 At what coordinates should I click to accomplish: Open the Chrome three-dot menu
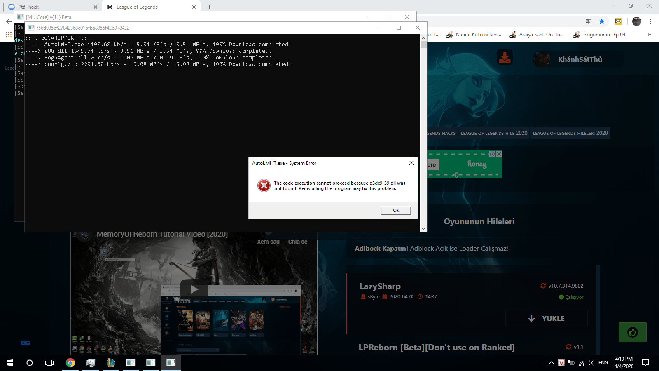click(650, 21)
